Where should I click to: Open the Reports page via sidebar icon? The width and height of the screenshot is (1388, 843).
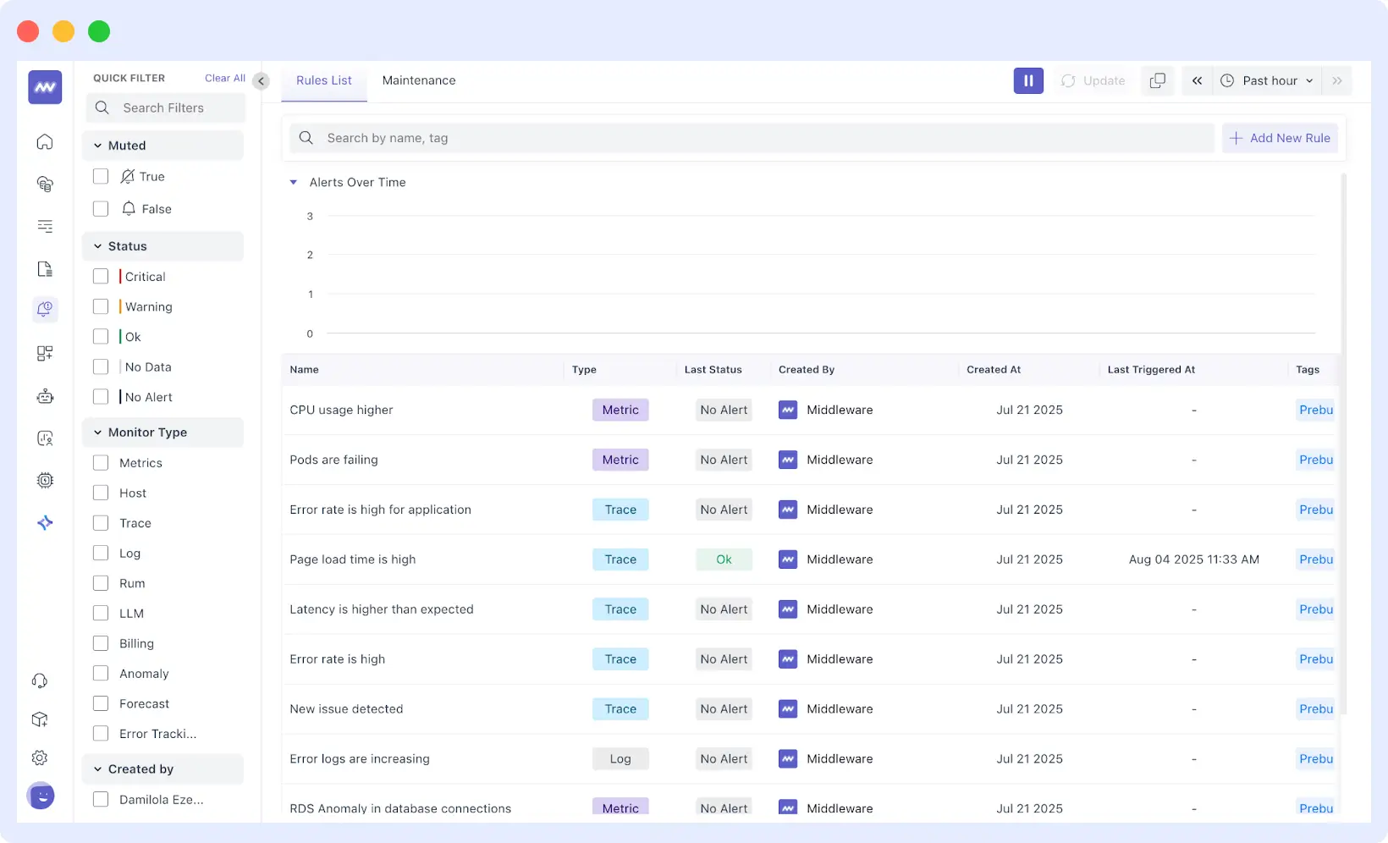pyautogui.click(x=44, y=268)
